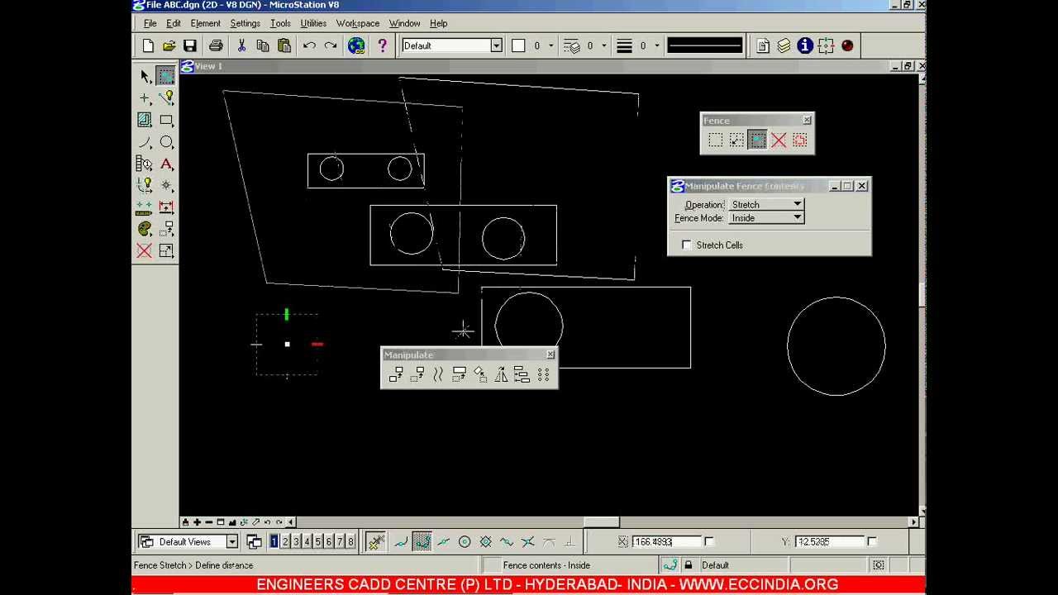Click Place Fence icon in Fence toolbox
Screen dimensions: 1058x595
coord(715,140)
